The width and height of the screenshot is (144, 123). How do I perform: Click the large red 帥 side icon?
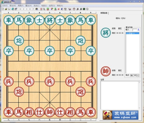click(x=106, y=71)
